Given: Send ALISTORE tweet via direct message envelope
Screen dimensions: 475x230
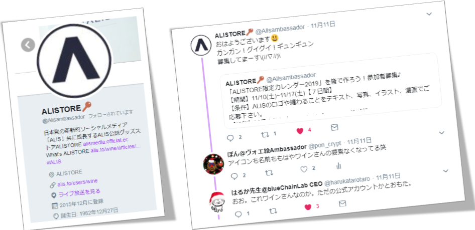Looking at the screenshot, I should pyautogui.click(x=334, y=127).
